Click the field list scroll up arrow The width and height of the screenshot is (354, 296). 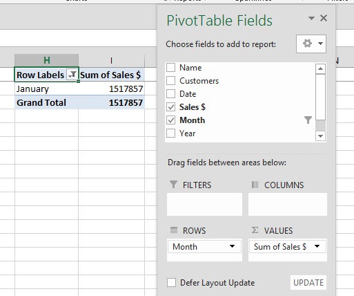(320, 68)
